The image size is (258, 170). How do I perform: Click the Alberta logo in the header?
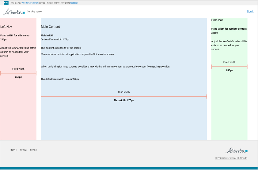(x=14, y=12)
